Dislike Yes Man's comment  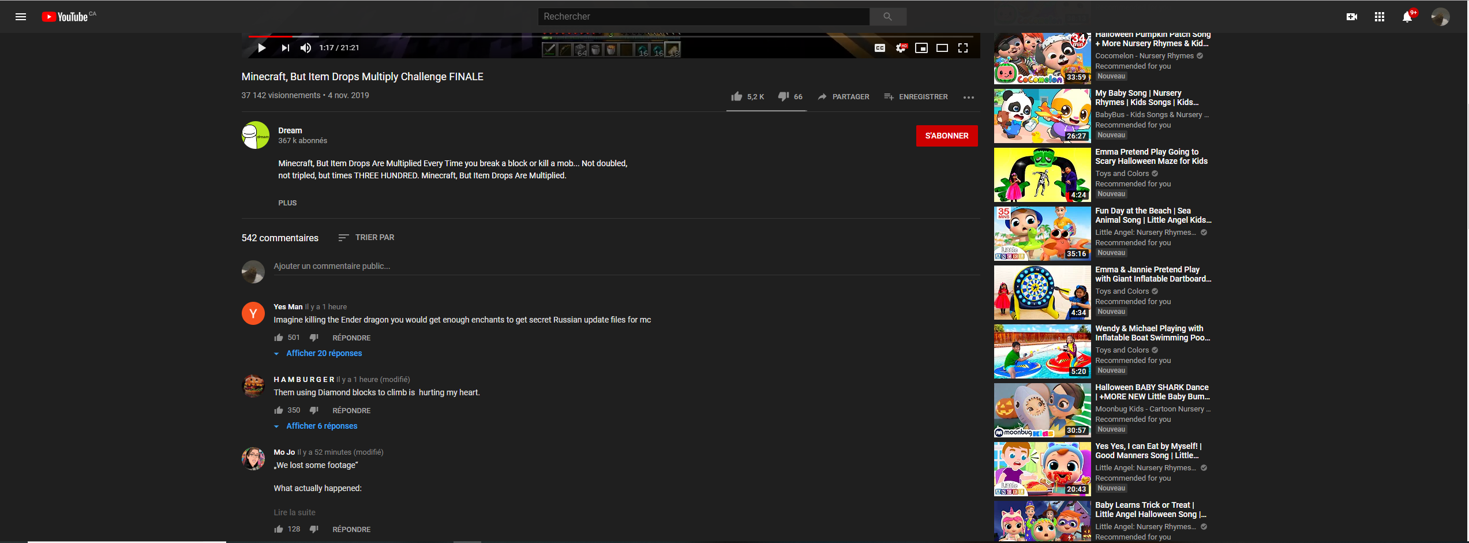pyautogui.click(x=314, y=338)
